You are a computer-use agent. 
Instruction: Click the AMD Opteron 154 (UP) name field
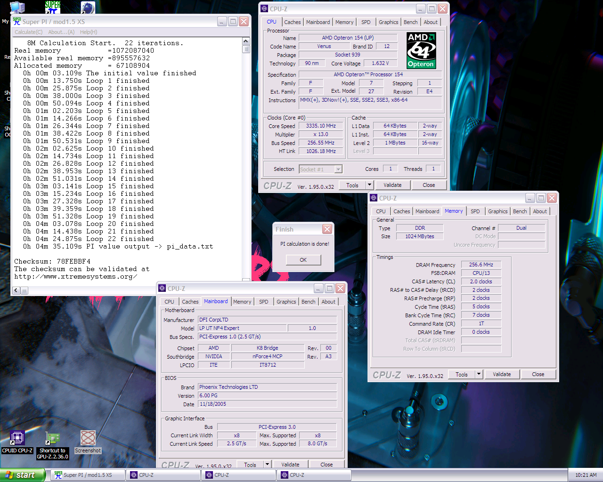click(348, 38)
